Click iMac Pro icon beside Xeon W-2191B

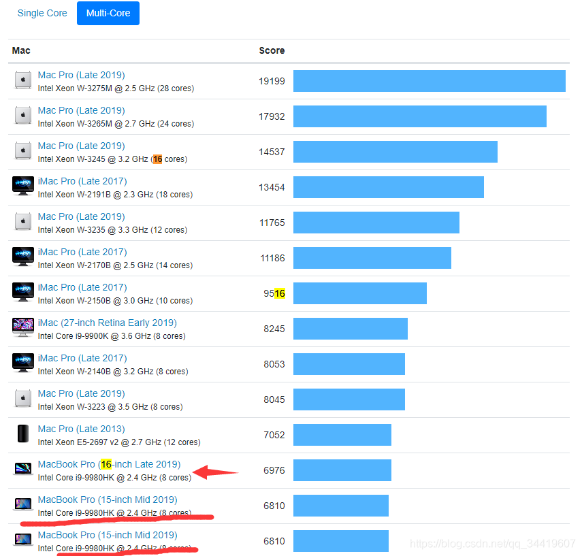tap(23, 186)
